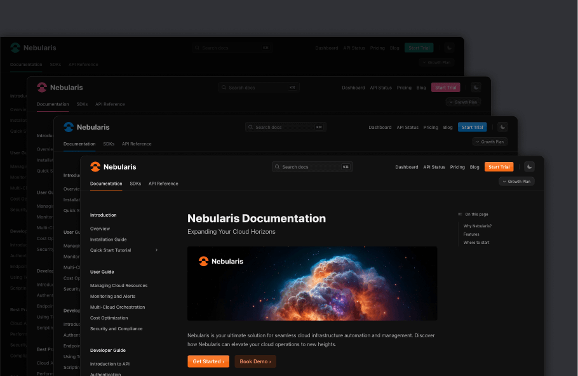This screenshot has height=376, width=578.
Task: Click inside the Search docs input field
Action: click(x=305, y=166)
